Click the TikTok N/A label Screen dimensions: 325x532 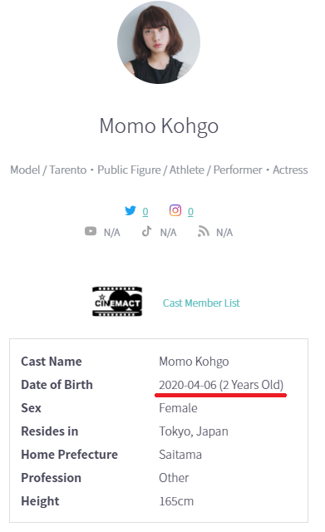pos(168,233)
